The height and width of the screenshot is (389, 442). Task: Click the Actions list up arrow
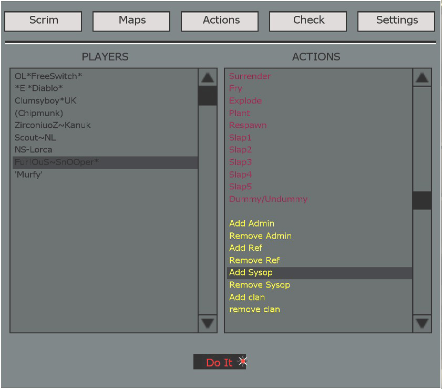[422, 78]
